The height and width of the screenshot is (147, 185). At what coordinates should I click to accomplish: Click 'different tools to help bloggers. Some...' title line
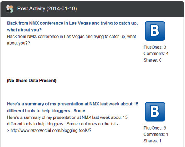(48, 111)
